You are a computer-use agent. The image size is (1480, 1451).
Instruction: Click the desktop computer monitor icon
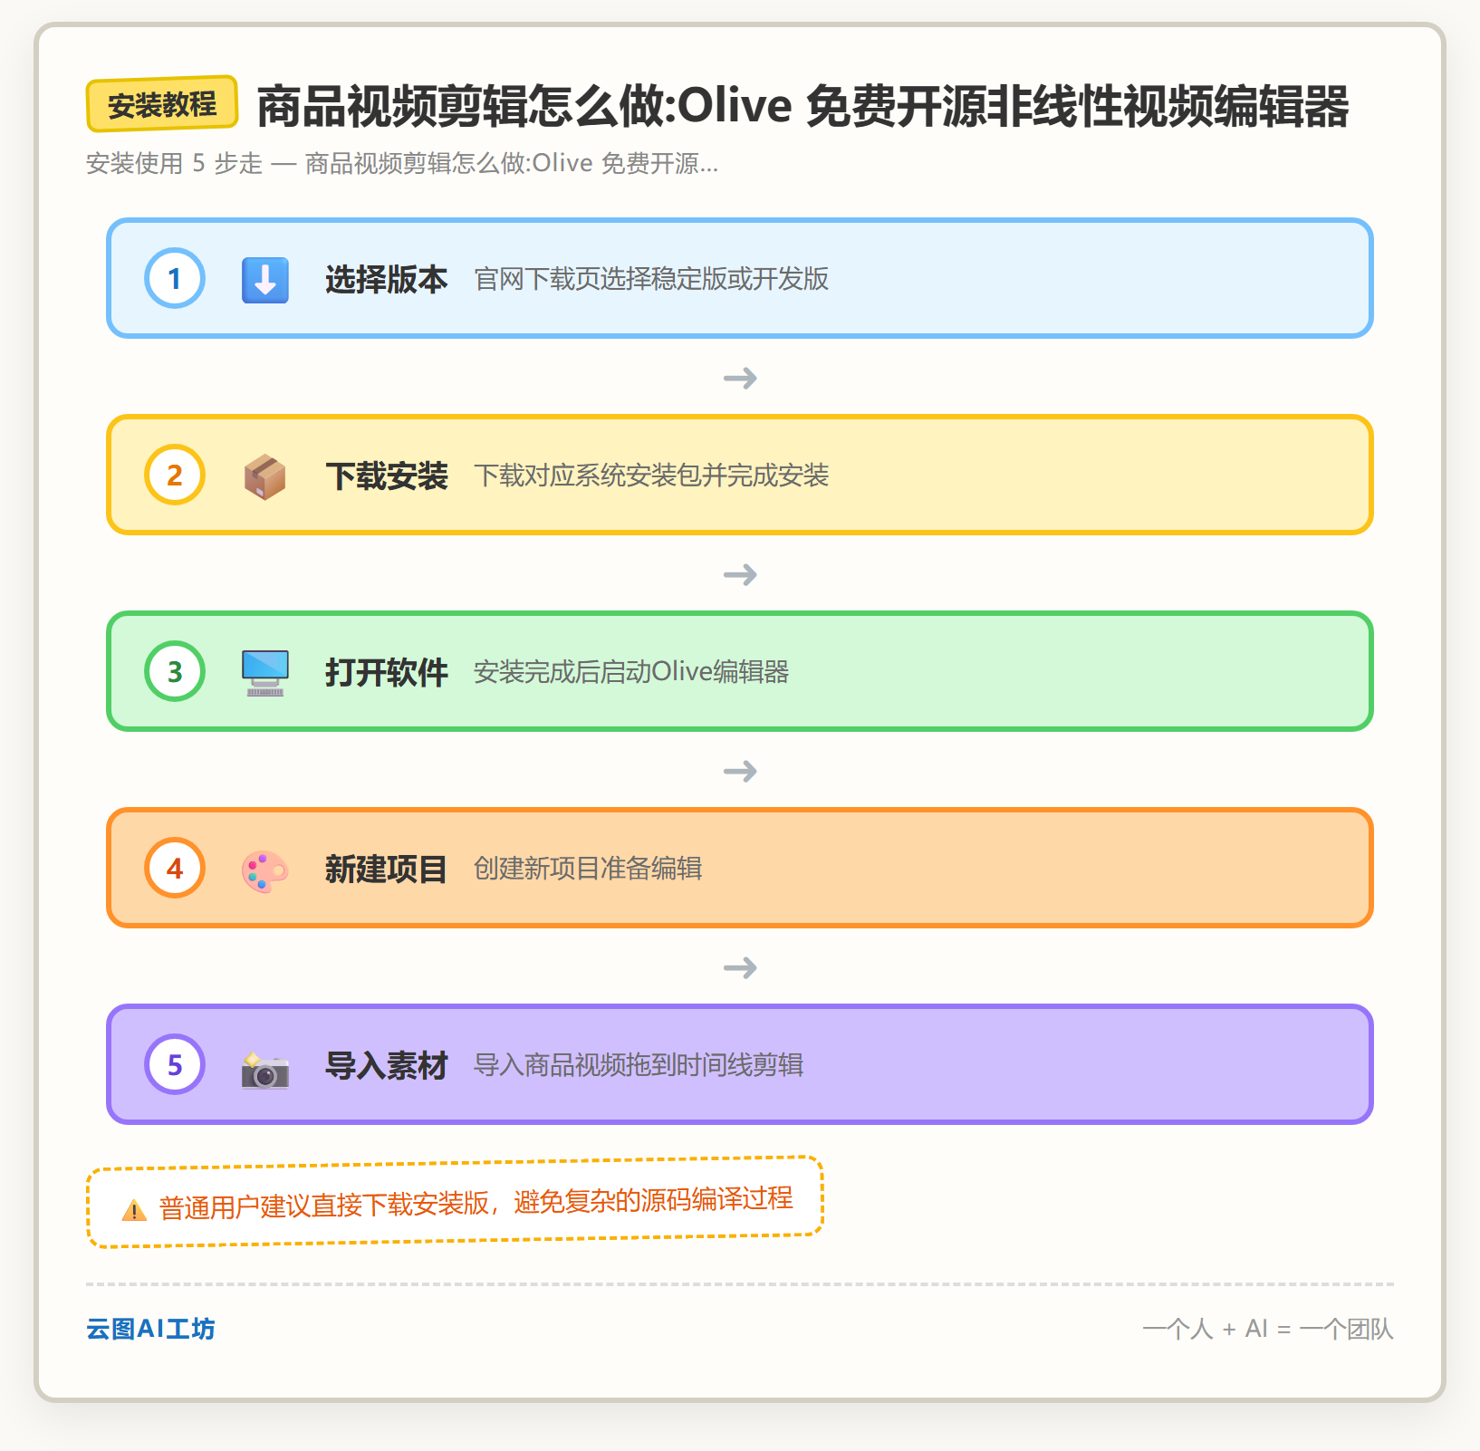[x=265, y=672]
